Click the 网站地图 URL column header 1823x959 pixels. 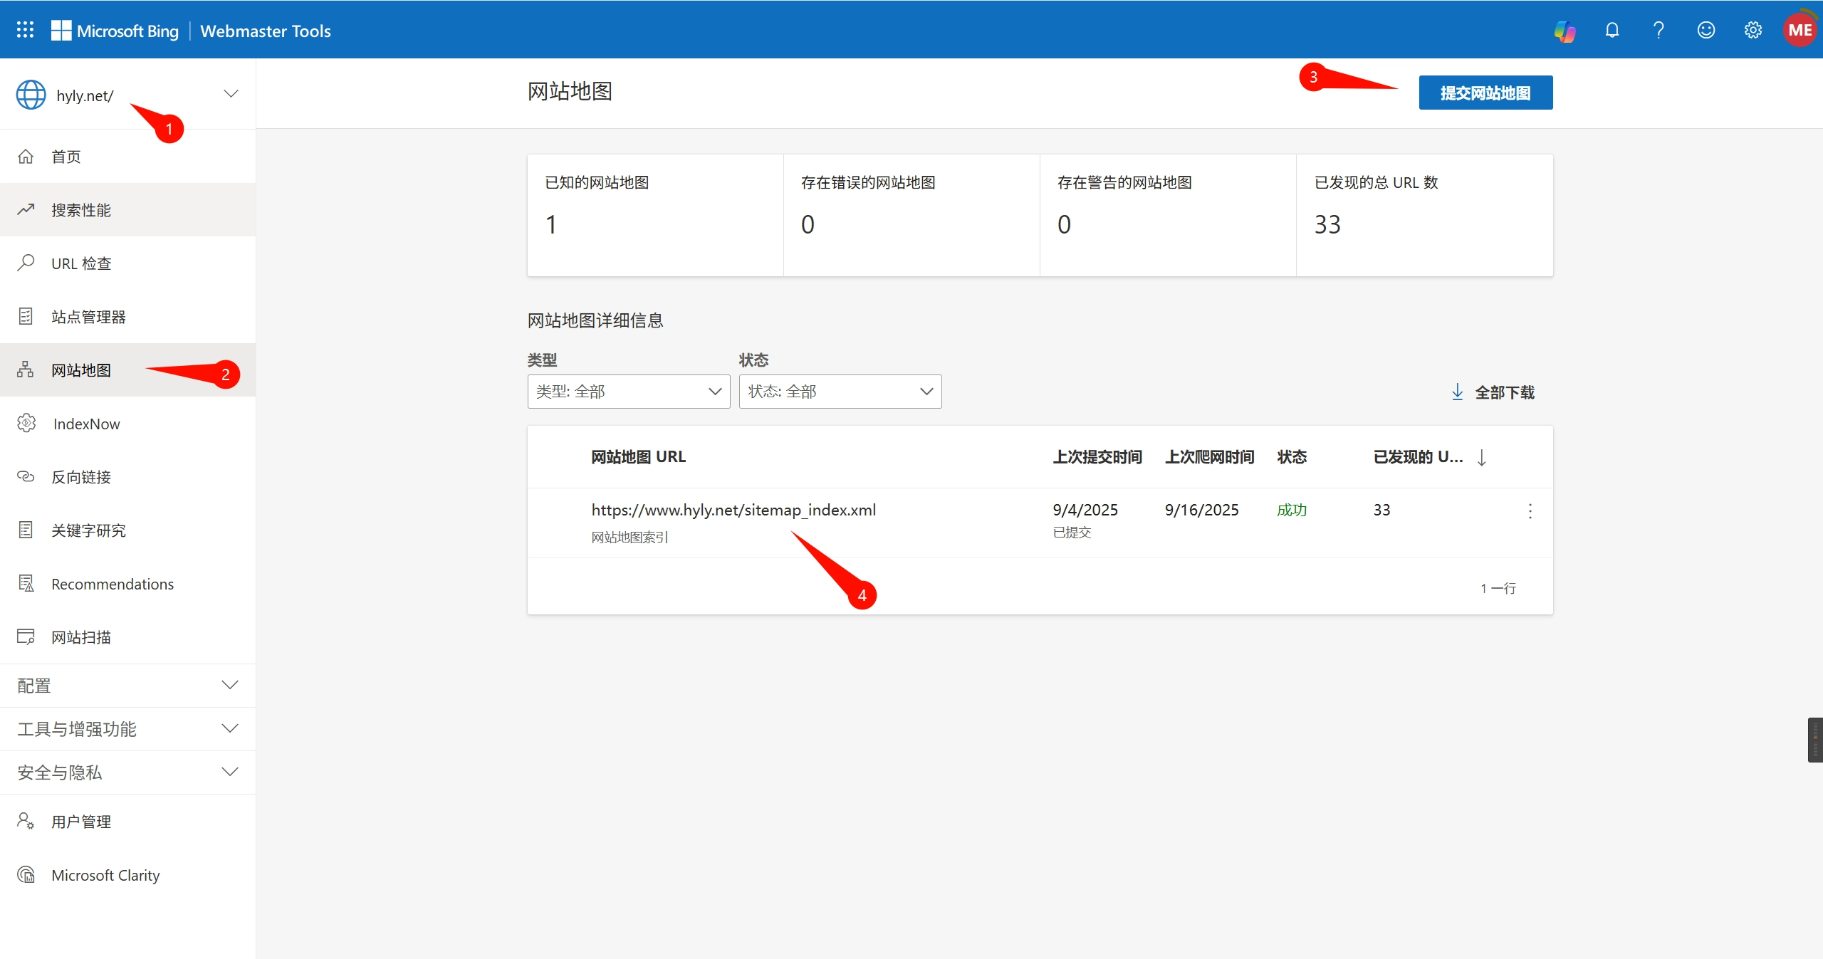tap(639, 456)
